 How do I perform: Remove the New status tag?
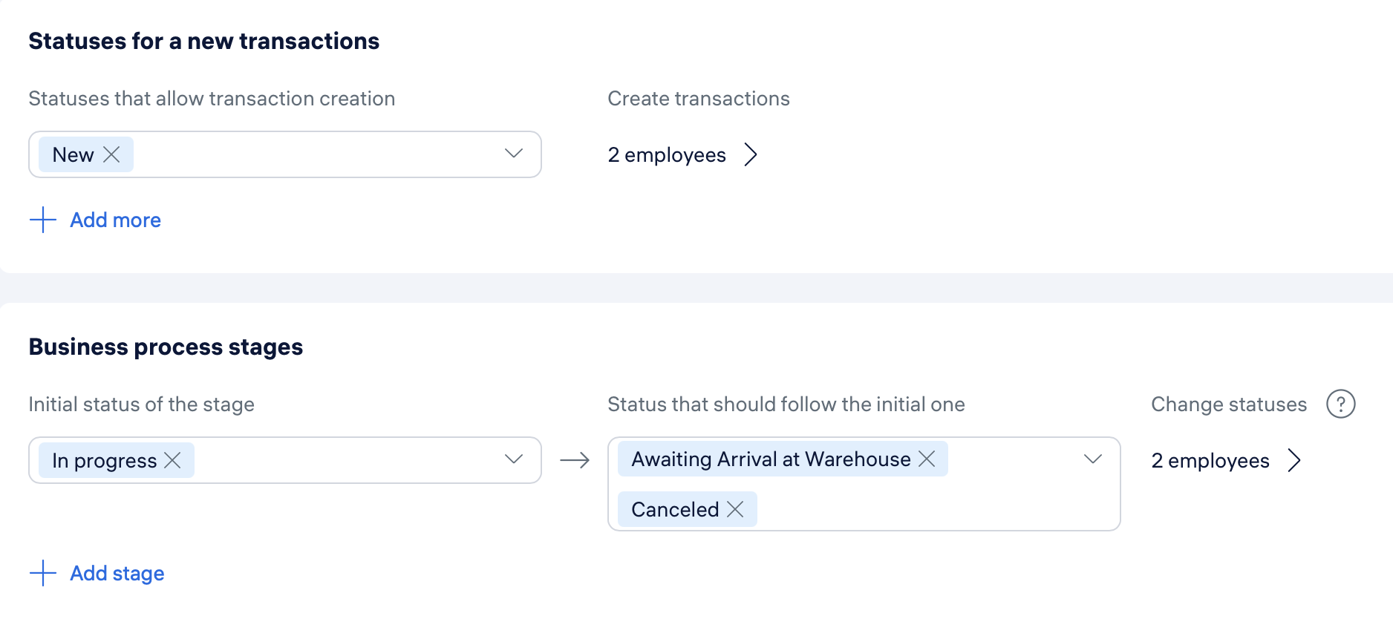(x=111, y=154)
